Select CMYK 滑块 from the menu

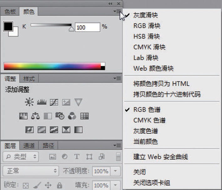point(149,47)
